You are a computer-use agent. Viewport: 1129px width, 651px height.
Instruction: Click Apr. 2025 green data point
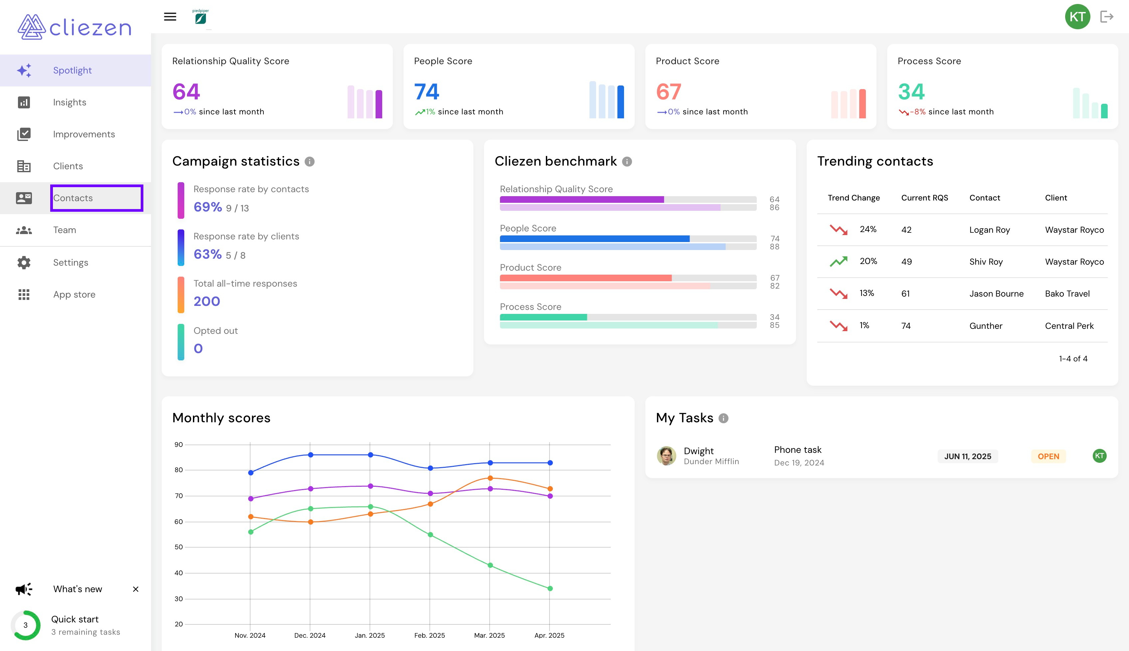click(x=550, y=588)
